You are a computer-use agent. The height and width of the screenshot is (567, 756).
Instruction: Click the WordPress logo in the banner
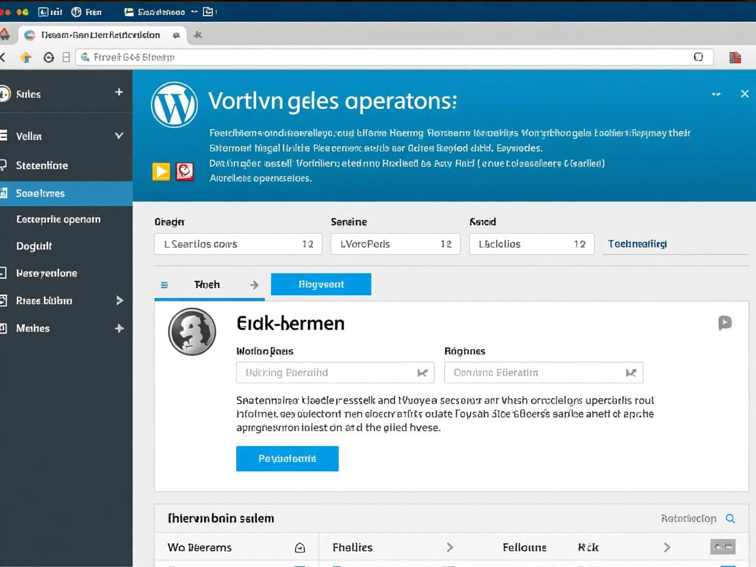pyautogui.click(x=174, y=105)
